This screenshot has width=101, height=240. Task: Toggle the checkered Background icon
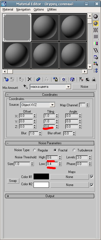pyautogui.click(x=96, y=30)
